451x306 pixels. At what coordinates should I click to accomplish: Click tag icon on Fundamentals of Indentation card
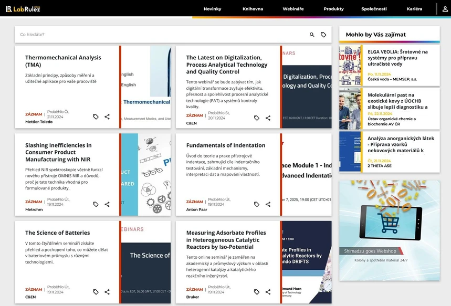click(257, 204)
